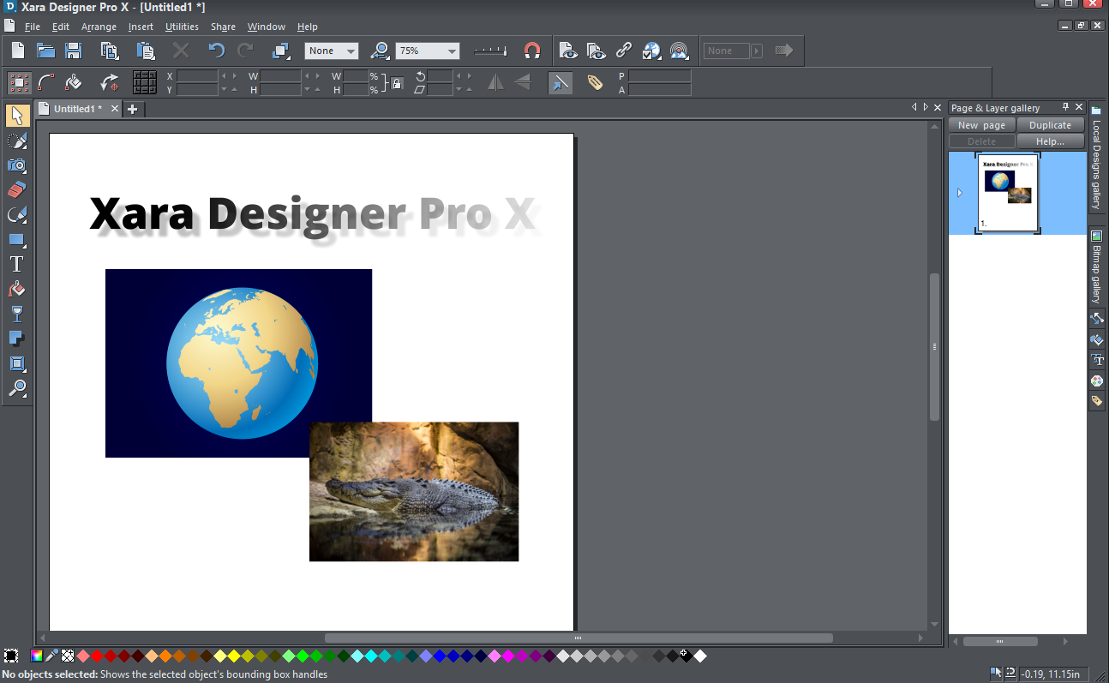Open the Arrange menu

tap(99, 27)
